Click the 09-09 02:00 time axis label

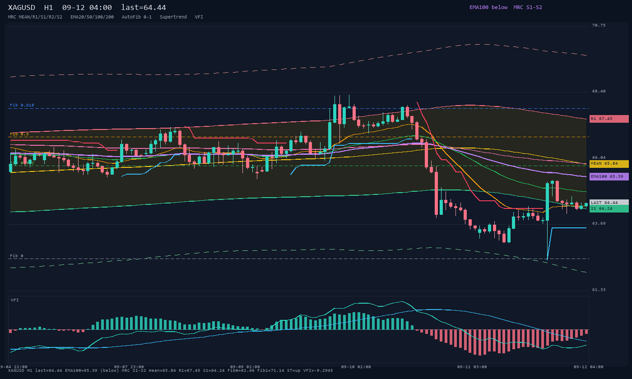(x=245, y=367)
